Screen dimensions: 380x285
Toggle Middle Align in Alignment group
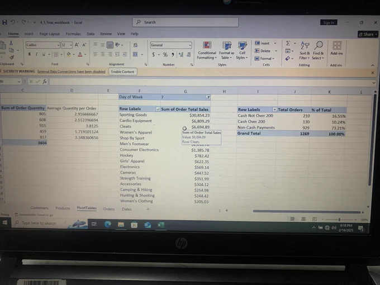point(102,45)
